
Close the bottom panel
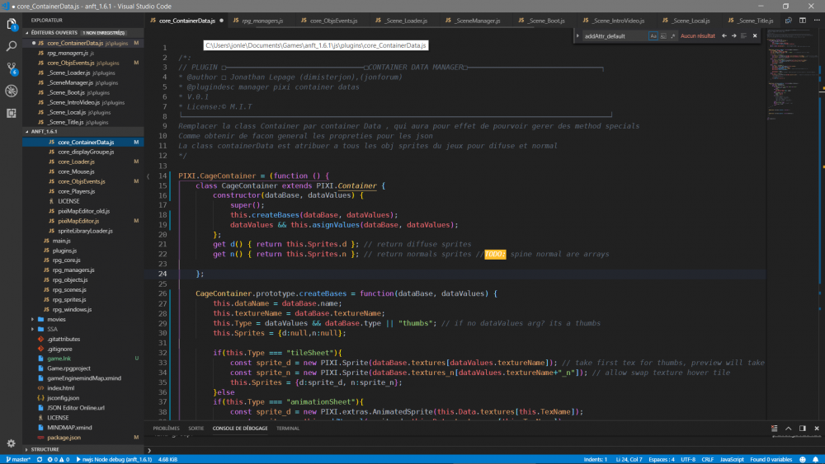pos(817,429)
